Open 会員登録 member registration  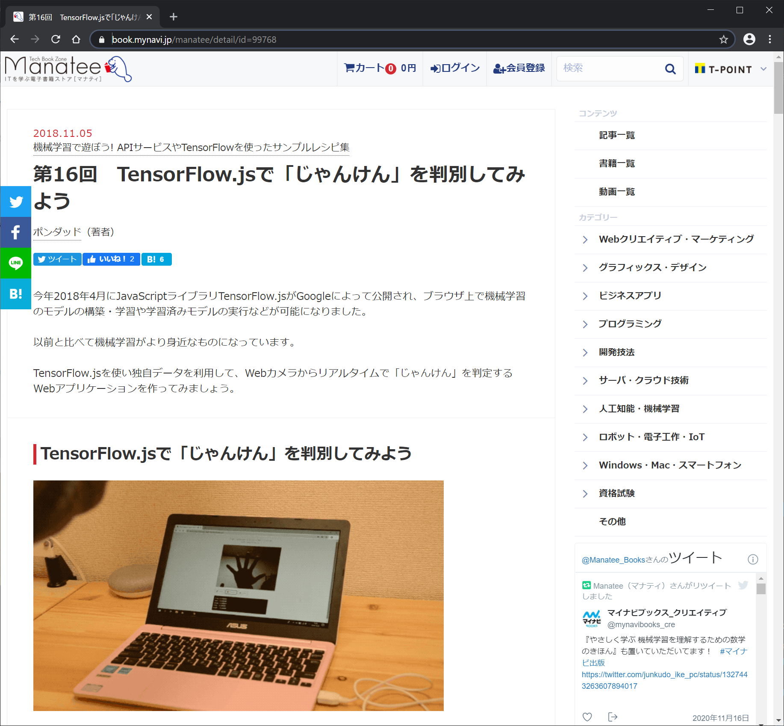(519, 68)
